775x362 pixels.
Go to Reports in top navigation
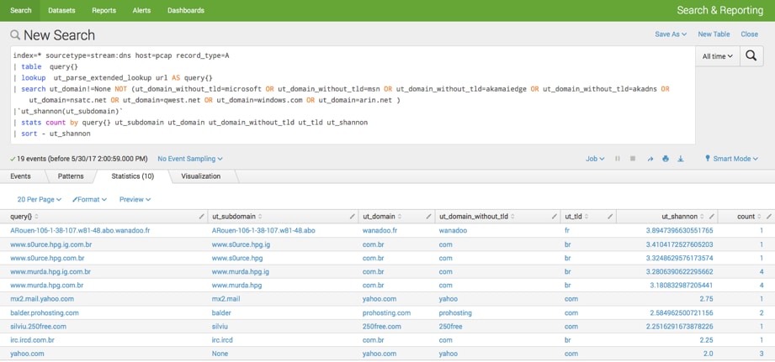104,10
